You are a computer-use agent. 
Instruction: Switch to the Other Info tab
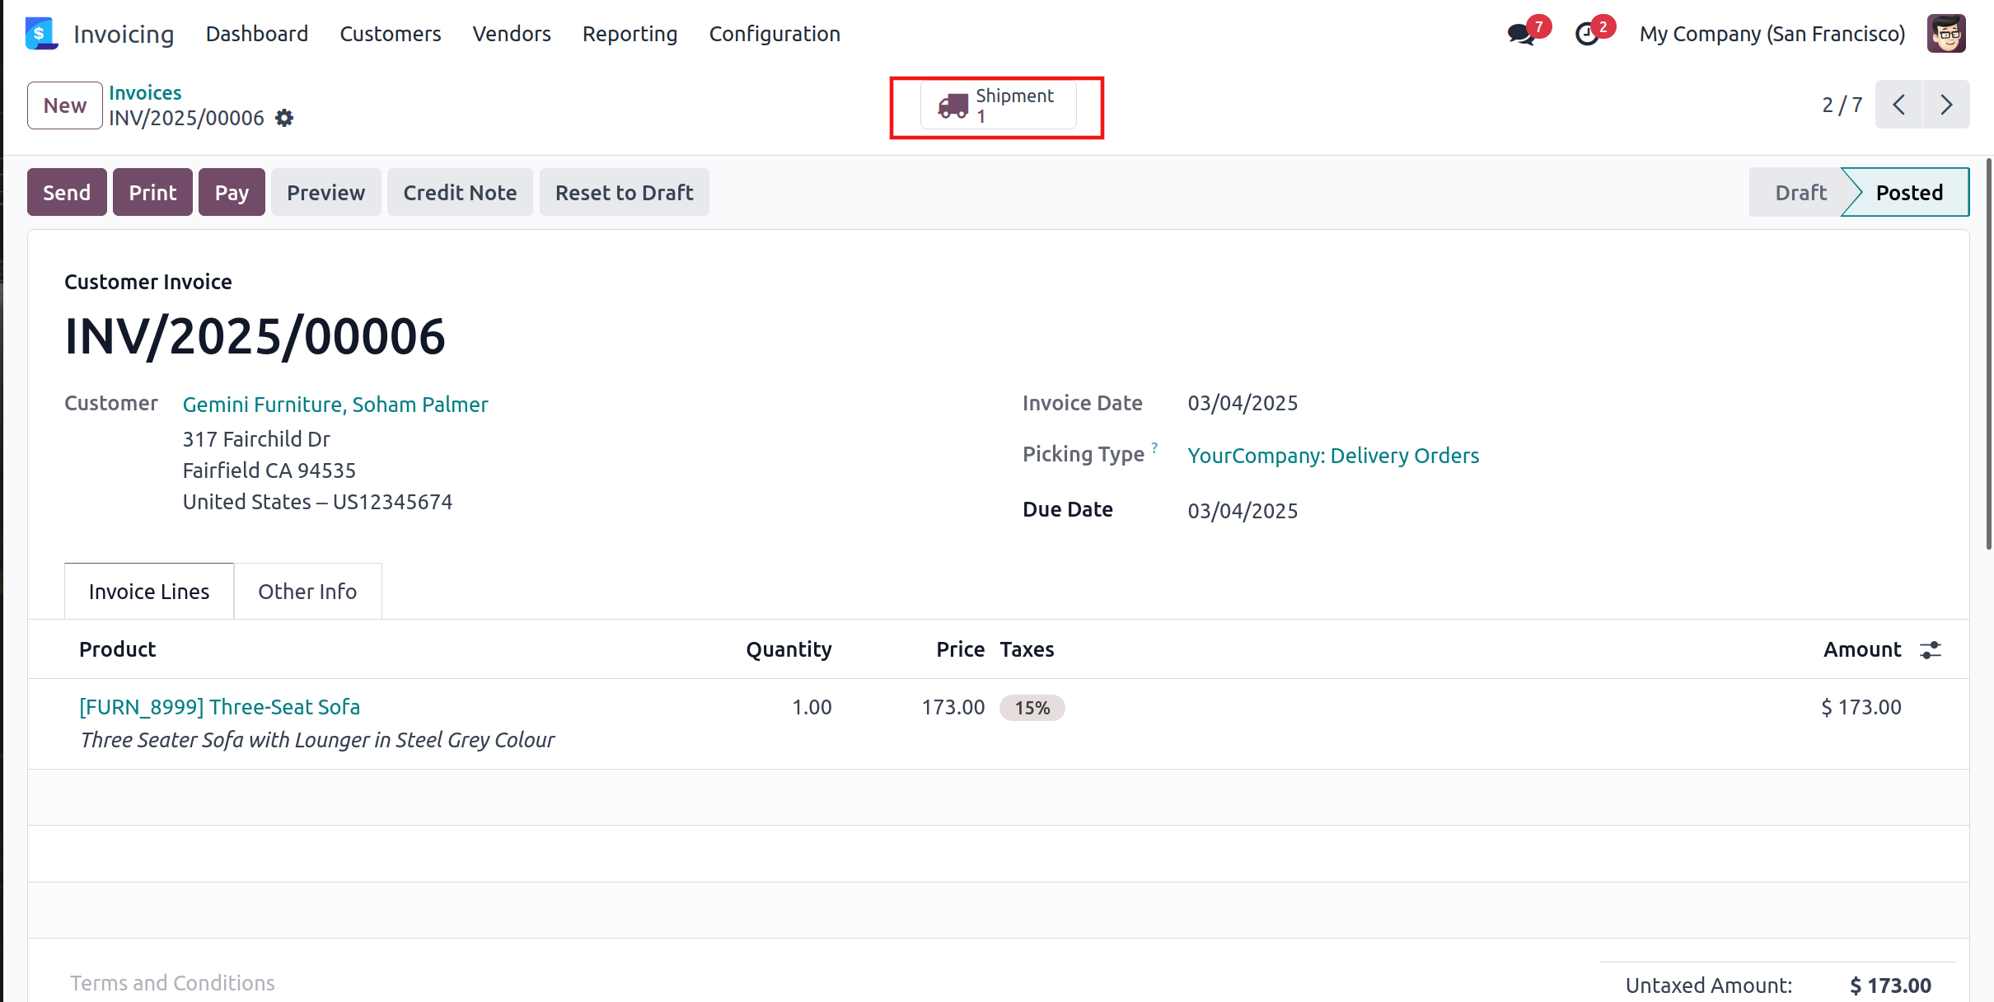click(x=307, y=592)
